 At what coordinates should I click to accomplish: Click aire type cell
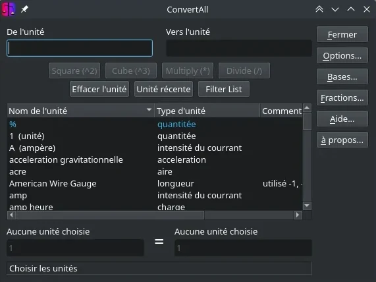pyautogui.click(x=165, y=172)
